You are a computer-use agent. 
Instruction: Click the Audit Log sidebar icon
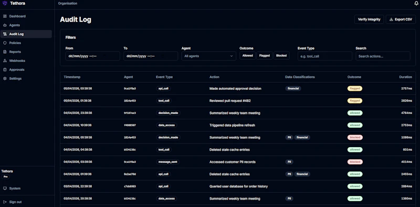5,34
